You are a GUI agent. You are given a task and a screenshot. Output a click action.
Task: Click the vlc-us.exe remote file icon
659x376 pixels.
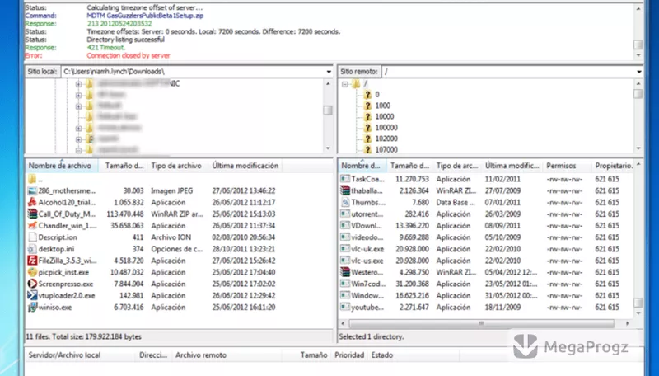click(345, 261)
